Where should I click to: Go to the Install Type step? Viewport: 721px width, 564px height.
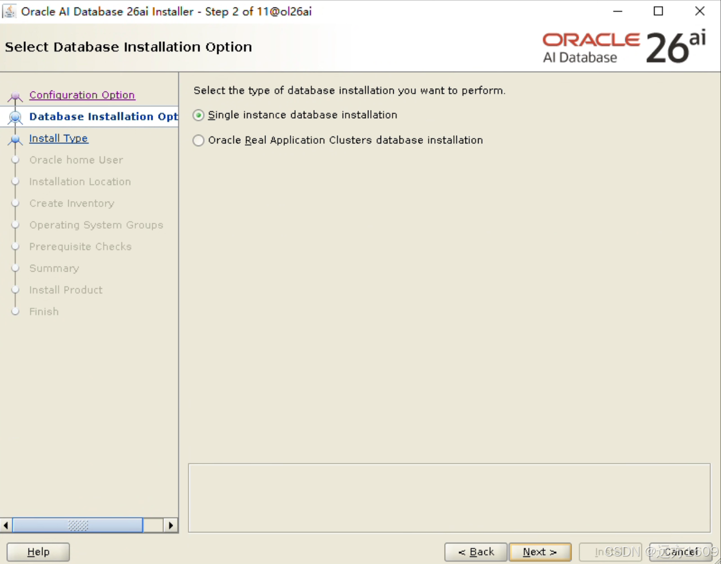tap(58, 139)
